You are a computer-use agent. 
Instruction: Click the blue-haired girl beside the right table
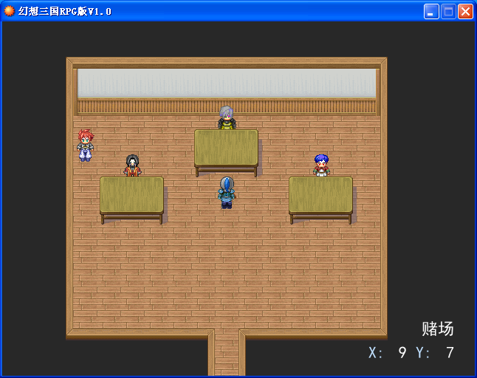point(321,165)
